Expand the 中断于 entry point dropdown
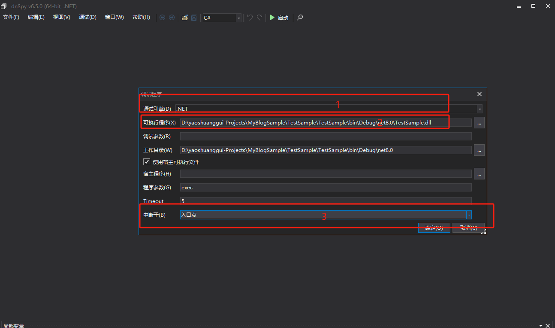 point(470,215)
